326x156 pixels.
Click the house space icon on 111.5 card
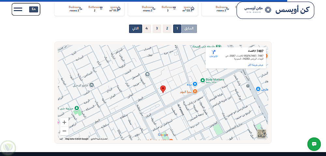tap(119, 8)
